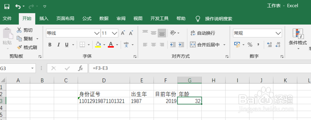Expand the 合并后居中 dropdown arrow
This screenshot has width=311, height=120.
pos(224,45)
